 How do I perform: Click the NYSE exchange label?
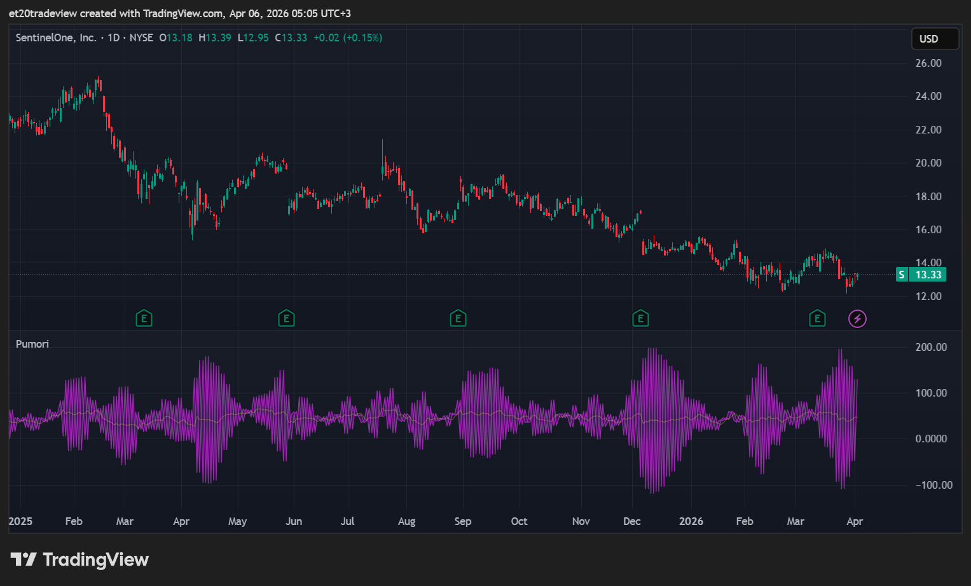click(x=141, y=37)
